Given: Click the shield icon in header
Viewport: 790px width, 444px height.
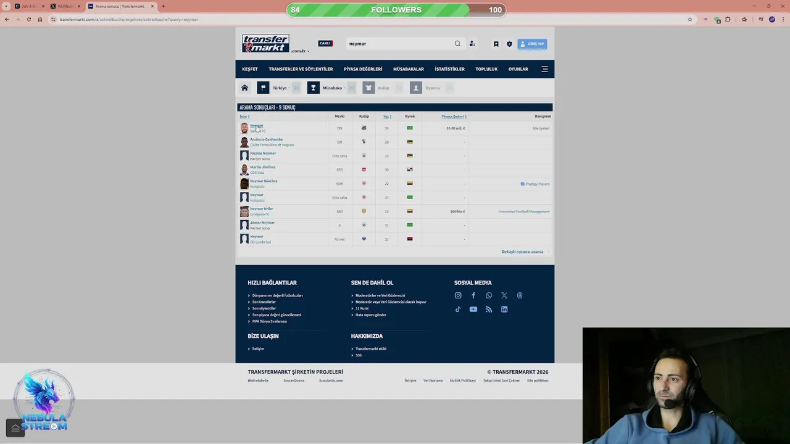Looking at the screenshot, I should click(x=509, y=44).
